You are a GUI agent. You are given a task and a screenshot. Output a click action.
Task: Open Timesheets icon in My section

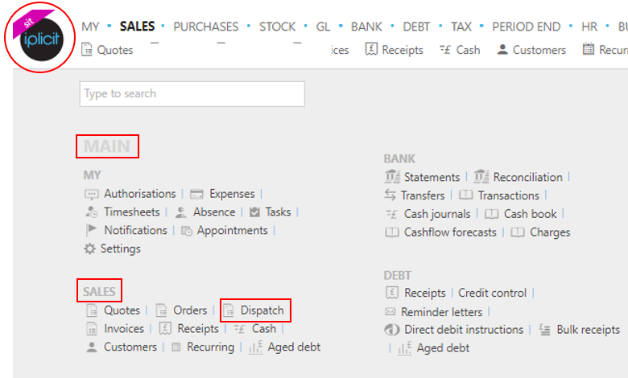(x=91, y=212)
